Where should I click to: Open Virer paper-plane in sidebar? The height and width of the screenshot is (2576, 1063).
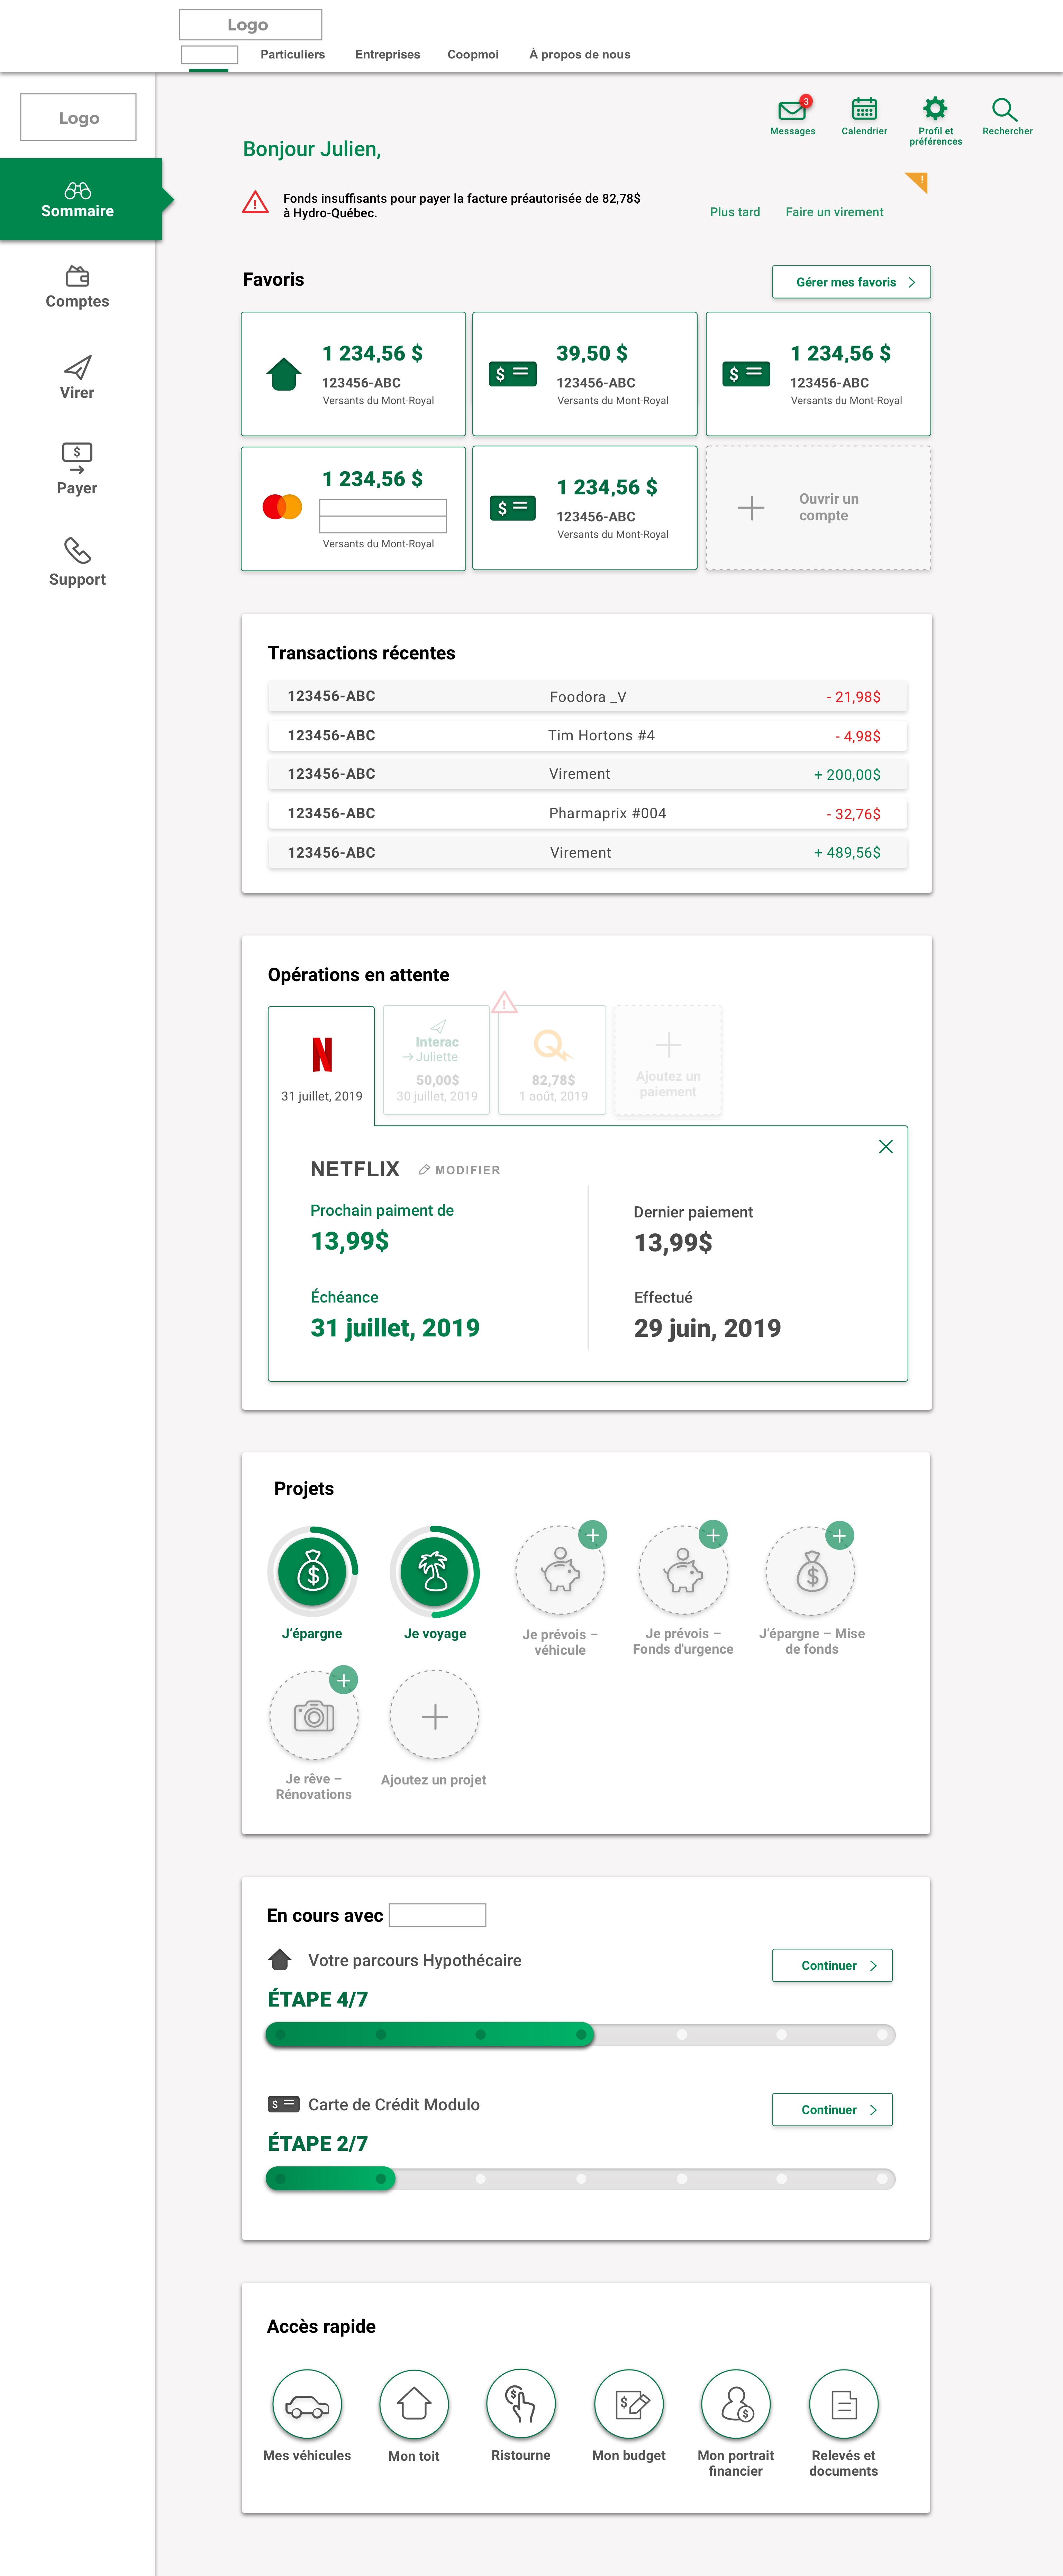(x=77, y=378)
